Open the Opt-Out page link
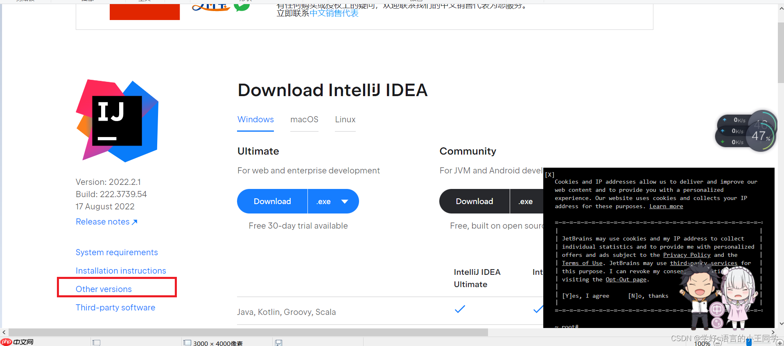Screen dimensions: 784x346 [x=626, y=280]
